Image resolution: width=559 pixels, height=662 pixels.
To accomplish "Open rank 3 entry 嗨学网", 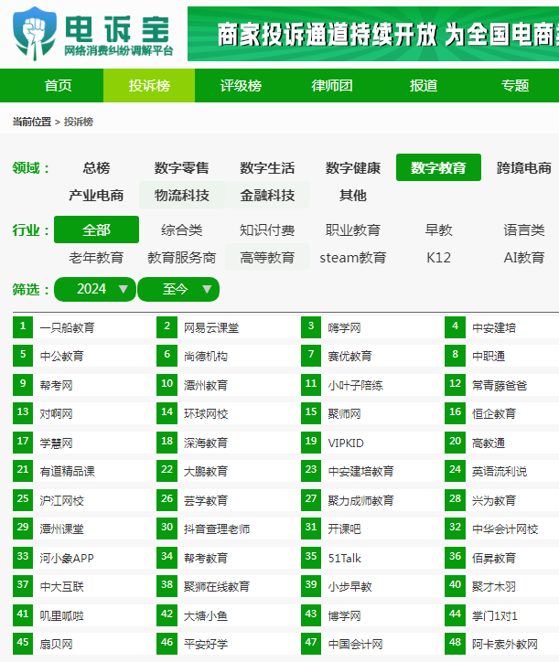I will point(344,327).
